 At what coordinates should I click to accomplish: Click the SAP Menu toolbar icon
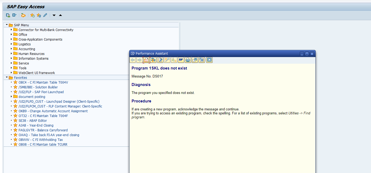click(14, 15)
